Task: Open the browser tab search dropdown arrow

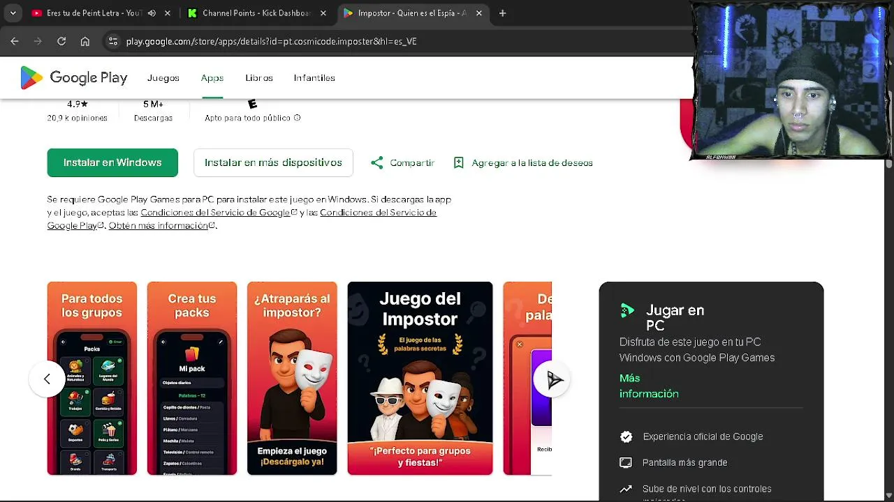Action: coord(13,13)
